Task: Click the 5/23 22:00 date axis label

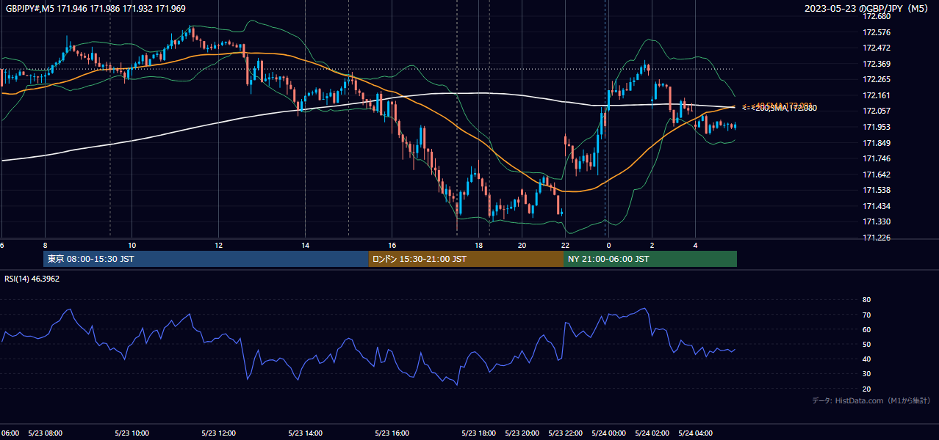Action: [565, 433]
